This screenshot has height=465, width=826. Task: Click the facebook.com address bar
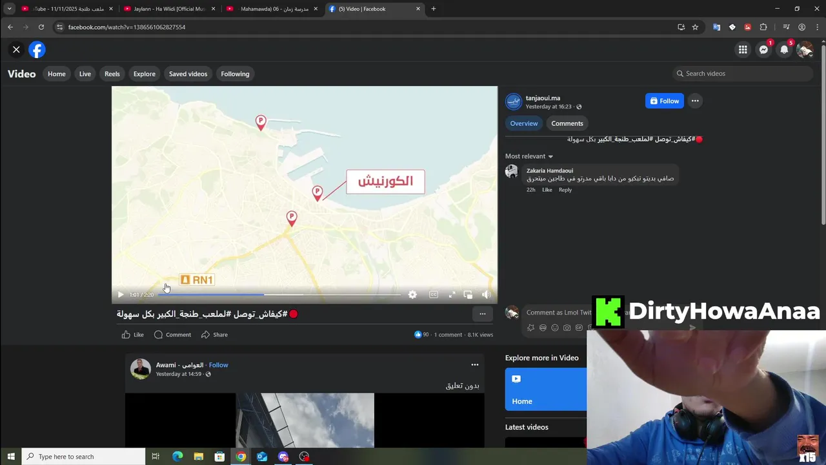pos(361,27)
